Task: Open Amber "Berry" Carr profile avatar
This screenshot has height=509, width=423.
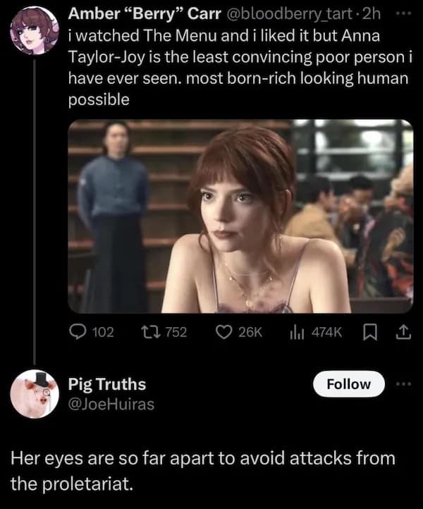Action: 35,33
